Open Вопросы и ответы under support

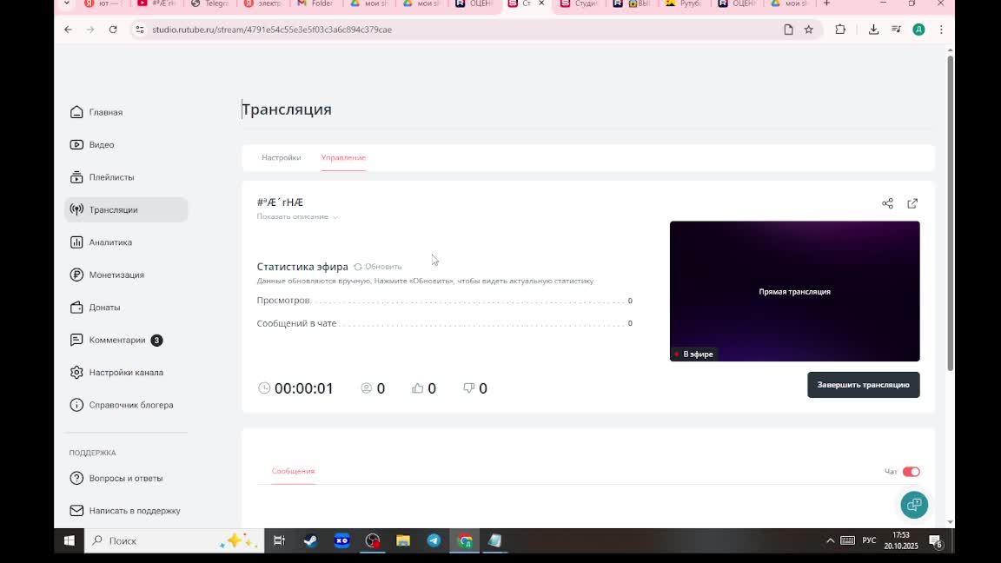[116, 478]
